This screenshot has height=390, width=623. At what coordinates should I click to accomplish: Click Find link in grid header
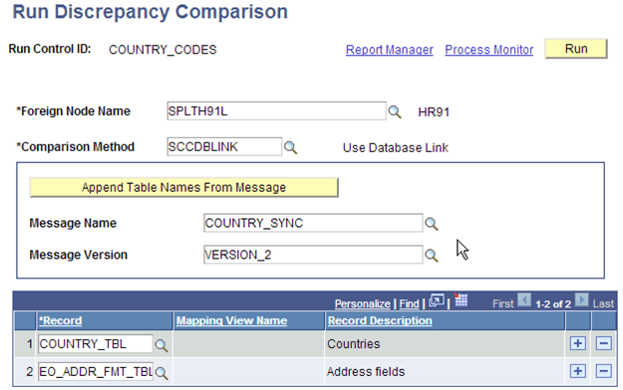[410, 303]
